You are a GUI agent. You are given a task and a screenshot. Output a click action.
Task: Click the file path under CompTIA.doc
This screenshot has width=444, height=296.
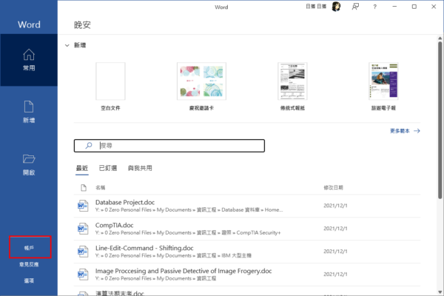[188, 233]
